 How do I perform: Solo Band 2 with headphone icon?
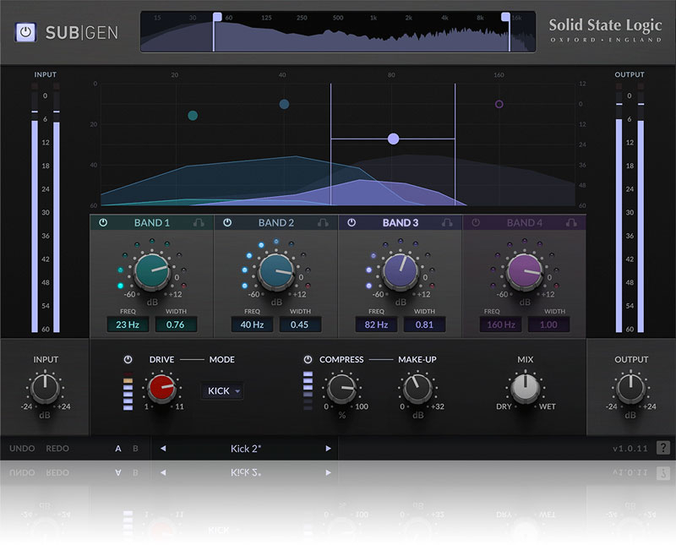coord(323,222)
